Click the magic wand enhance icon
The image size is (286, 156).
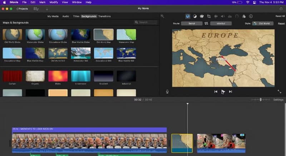pyautogui.click(x=162, y=16)
